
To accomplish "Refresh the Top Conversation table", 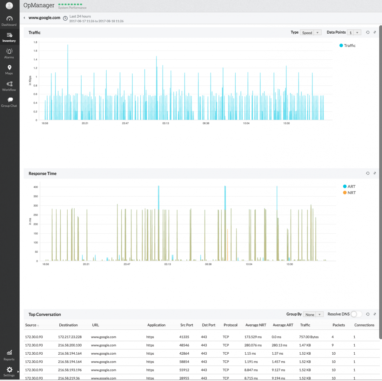I will coord(368,314).
